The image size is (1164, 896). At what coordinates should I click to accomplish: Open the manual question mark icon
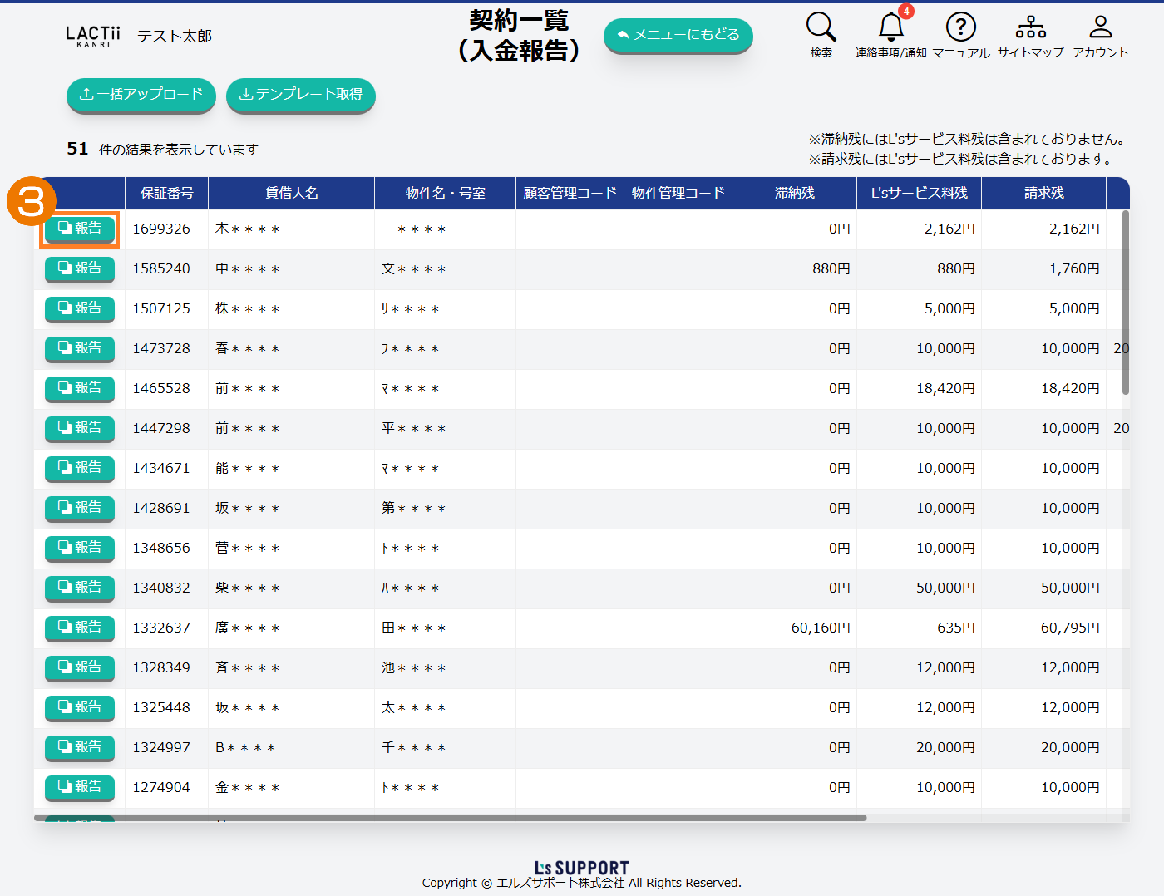960,27
